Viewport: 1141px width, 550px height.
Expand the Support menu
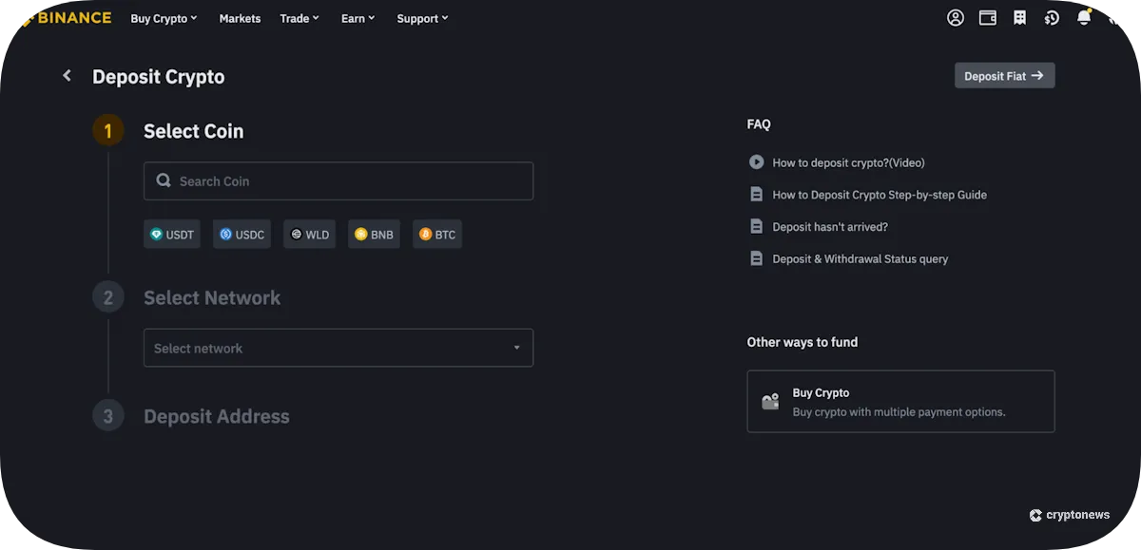click(421, 17)
